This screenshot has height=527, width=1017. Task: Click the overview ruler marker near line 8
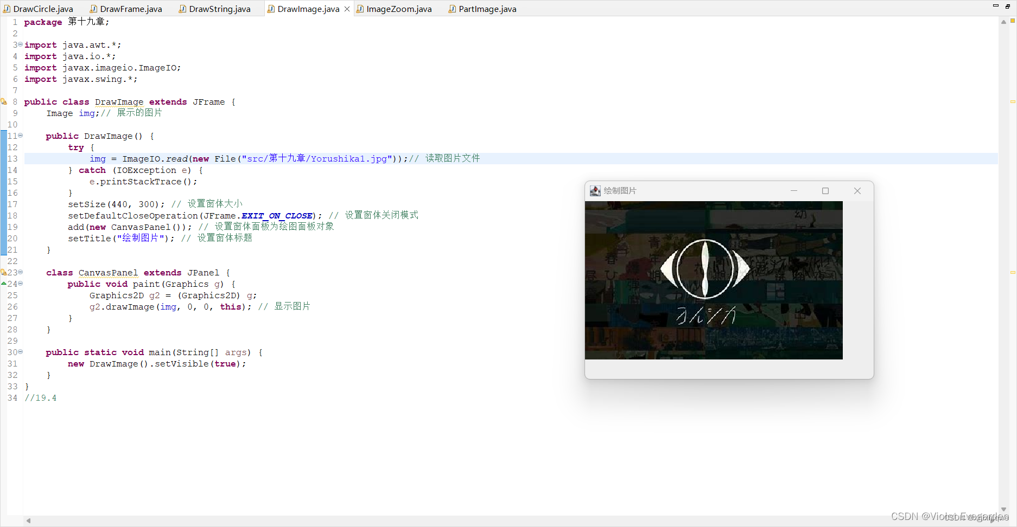(x=1013, y=101)
